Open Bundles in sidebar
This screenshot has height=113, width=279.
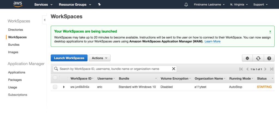(x=14, y=45)
